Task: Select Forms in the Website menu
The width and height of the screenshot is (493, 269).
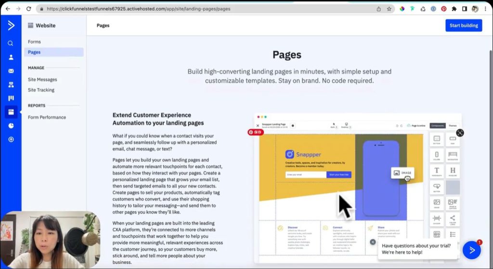Action: pyautogui.click(x=34, y=42)
